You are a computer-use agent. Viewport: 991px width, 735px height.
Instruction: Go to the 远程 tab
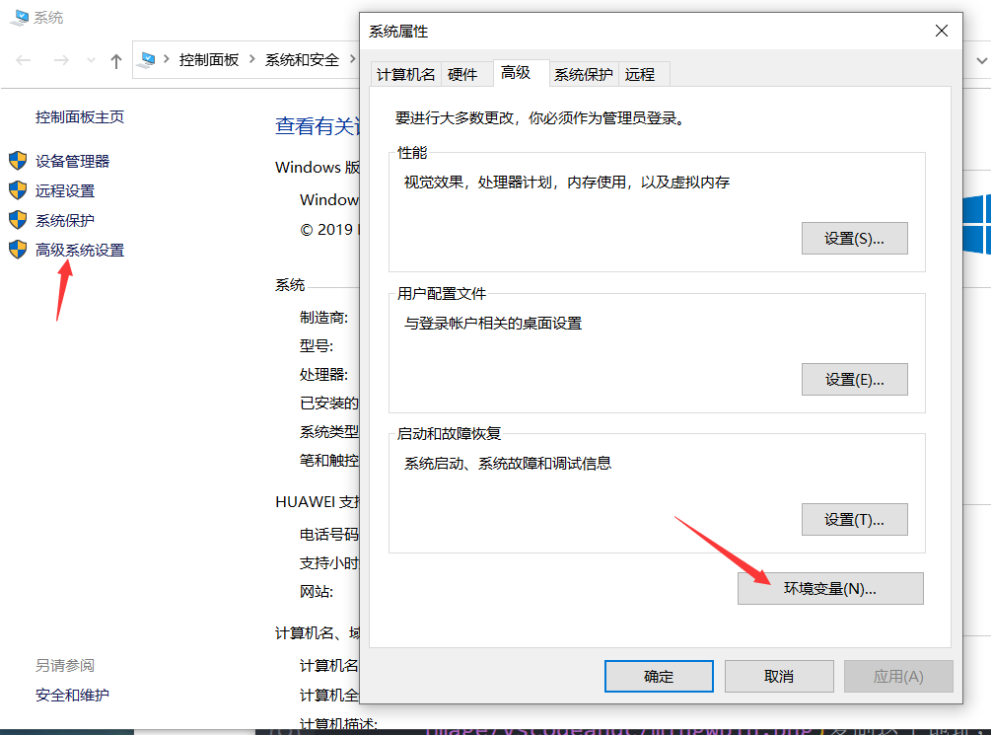tap(640, 74)
